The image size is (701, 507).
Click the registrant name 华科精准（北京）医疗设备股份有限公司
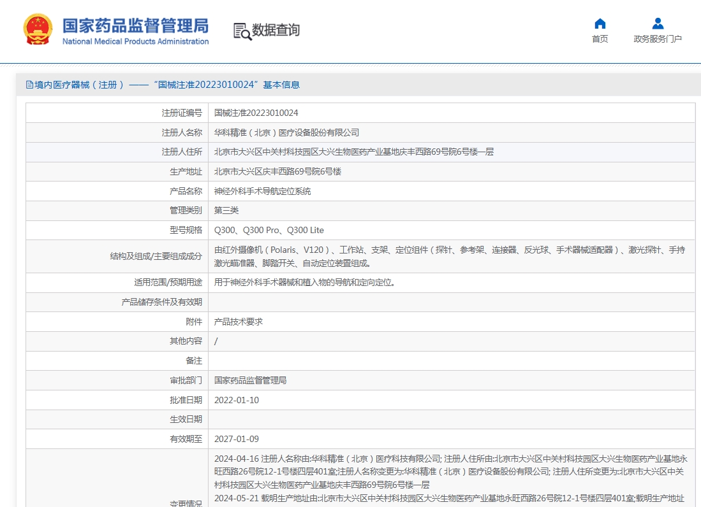(x=286, y=132)
